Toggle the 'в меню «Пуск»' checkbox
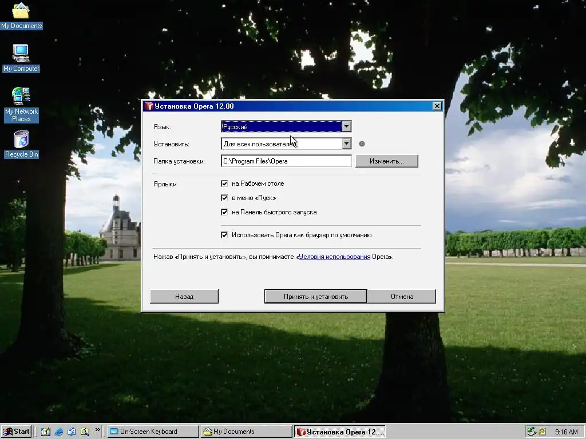This screenshot has height=439, width=586. [224, 198]
